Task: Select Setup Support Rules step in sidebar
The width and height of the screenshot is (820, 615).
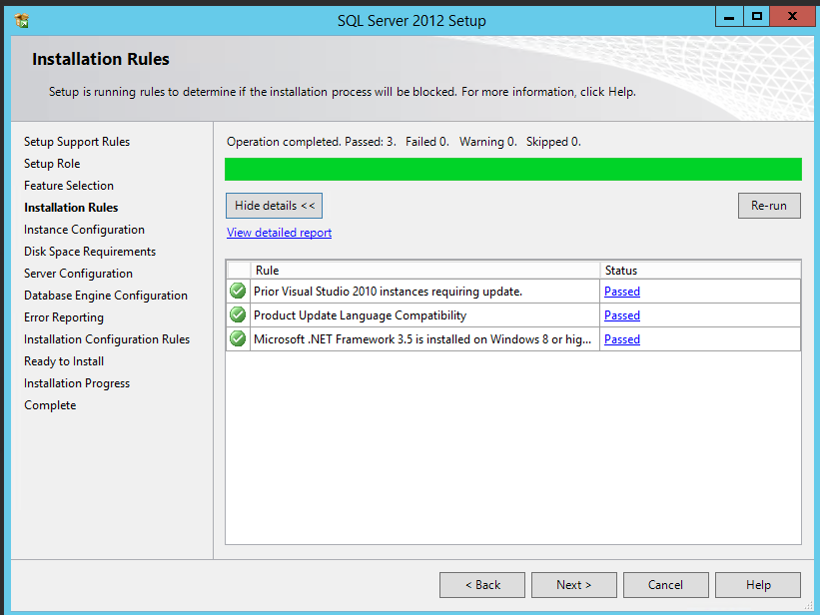Action: pyautogui.click(x=77, y=142)
